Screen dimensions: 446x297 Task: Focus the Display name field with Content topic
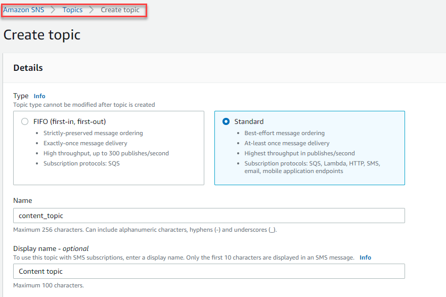tap(209, 271)
